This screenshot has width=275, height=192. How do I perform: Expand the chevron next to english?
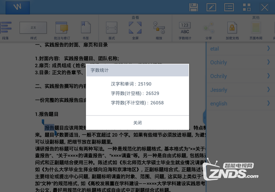(268, 103)
